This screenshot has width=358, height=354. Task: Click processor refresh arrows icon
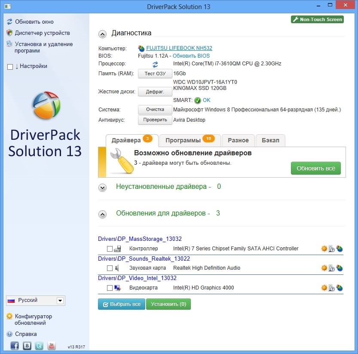tap(155, 64)
